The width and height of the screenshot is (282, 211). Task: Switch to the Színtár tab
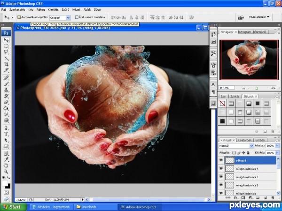click(x=235, y=96)
